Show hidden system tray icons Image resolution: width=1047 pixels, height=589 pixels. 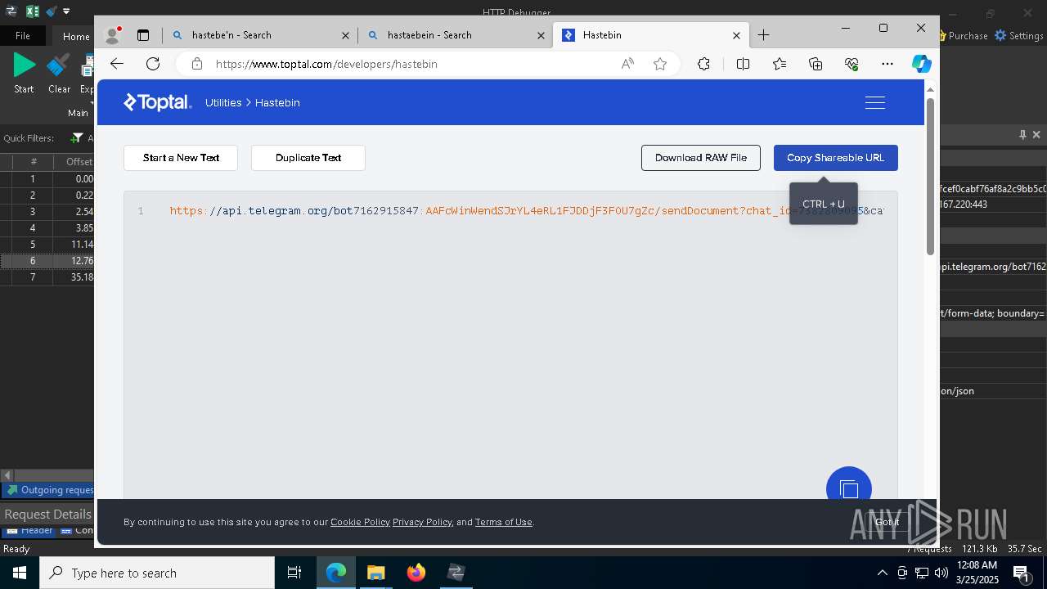click(882, 573)
